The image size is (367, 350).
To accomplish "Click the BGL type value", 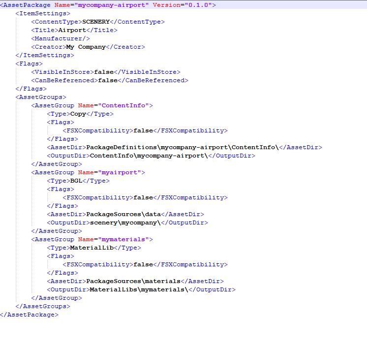I will (76, 181).
